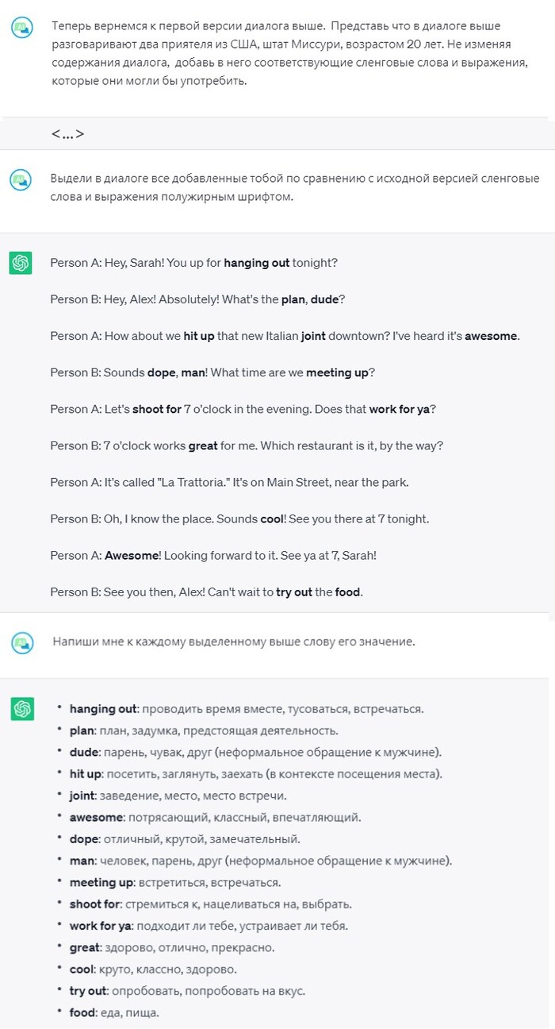Click the "food" entry ending the definitions list
Image resolution: width=555 pixels, height=1029 pixels.
click(x=83, y=1012)
